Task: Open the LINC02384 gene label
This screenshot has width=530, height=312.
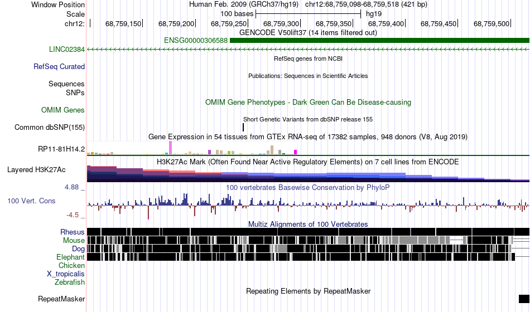Action: pos(67,49)
